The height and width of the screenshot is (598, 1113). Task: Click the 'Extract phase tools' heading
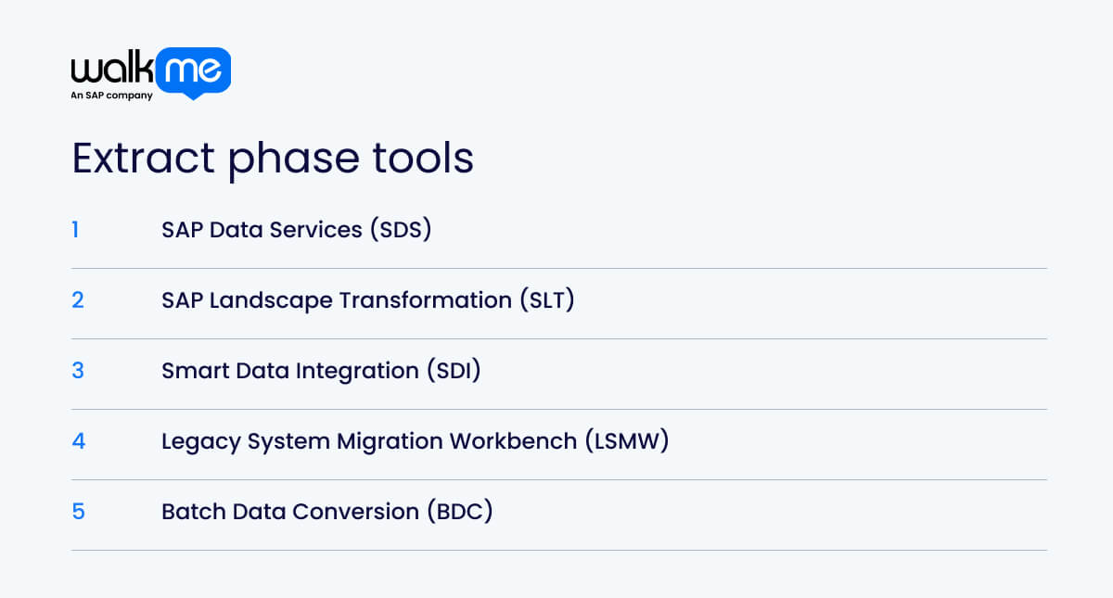[x=272, y=158]
